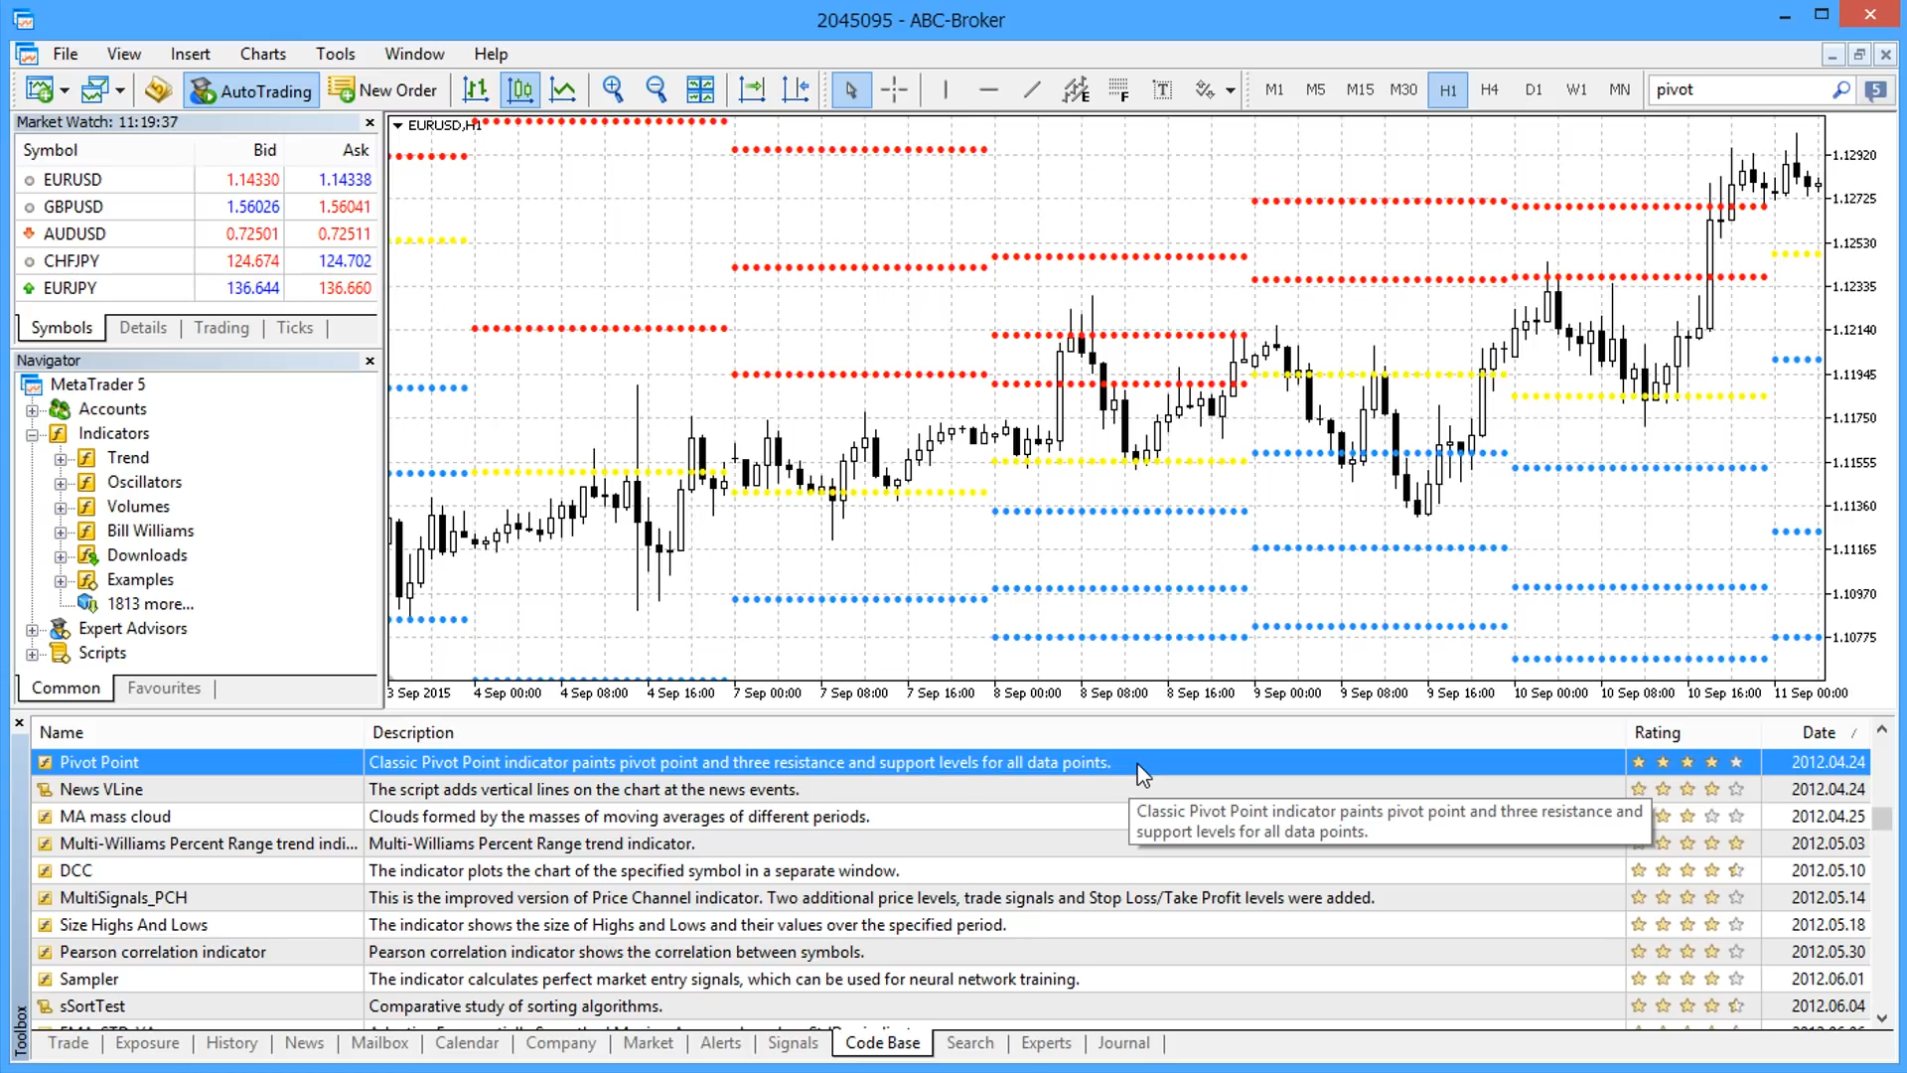Expand the Trend indicators folder
1907x1073 pixels.
coord(61,459)
